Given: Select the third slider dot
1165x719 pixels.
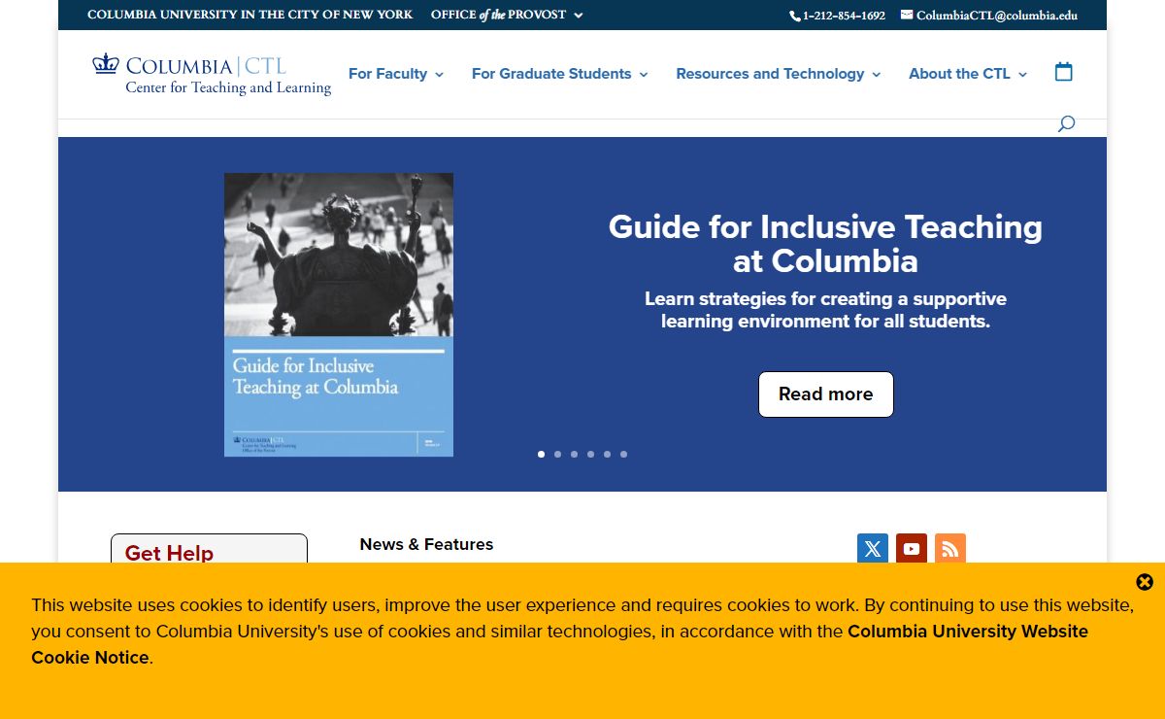Looking at the screenshot, I should [575, 454].
